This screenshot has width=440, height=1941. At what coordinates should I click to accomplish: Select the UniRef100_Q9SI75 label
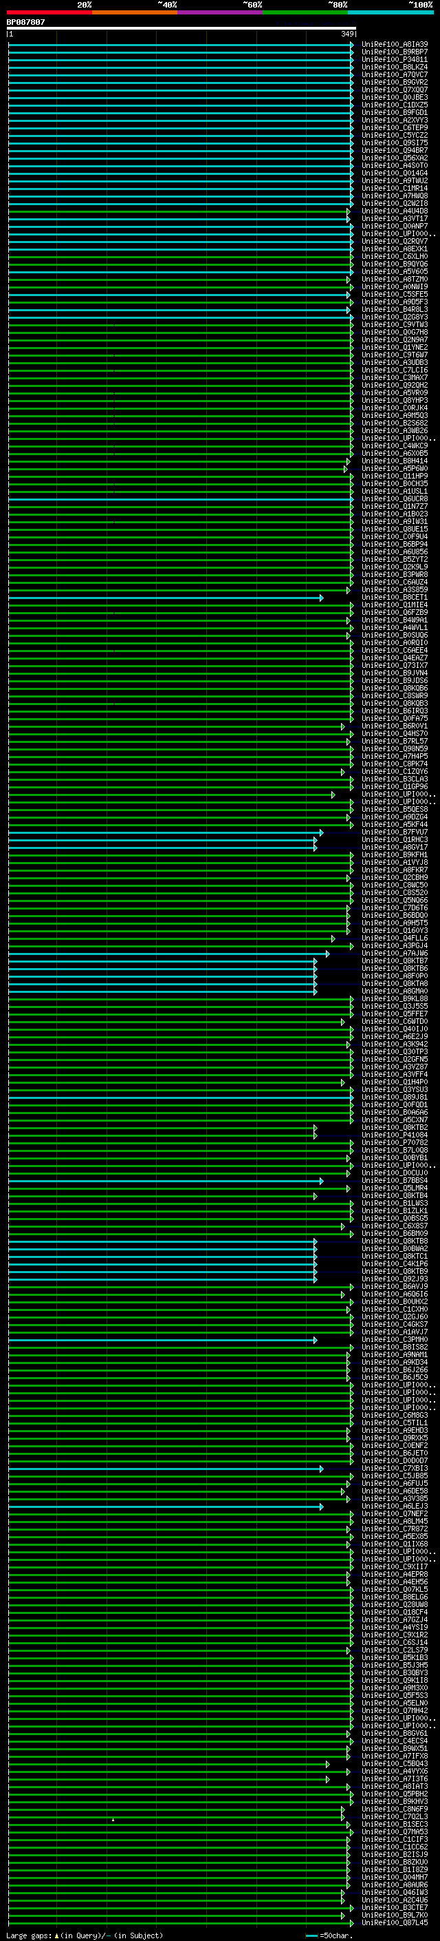tap(395, 143)
